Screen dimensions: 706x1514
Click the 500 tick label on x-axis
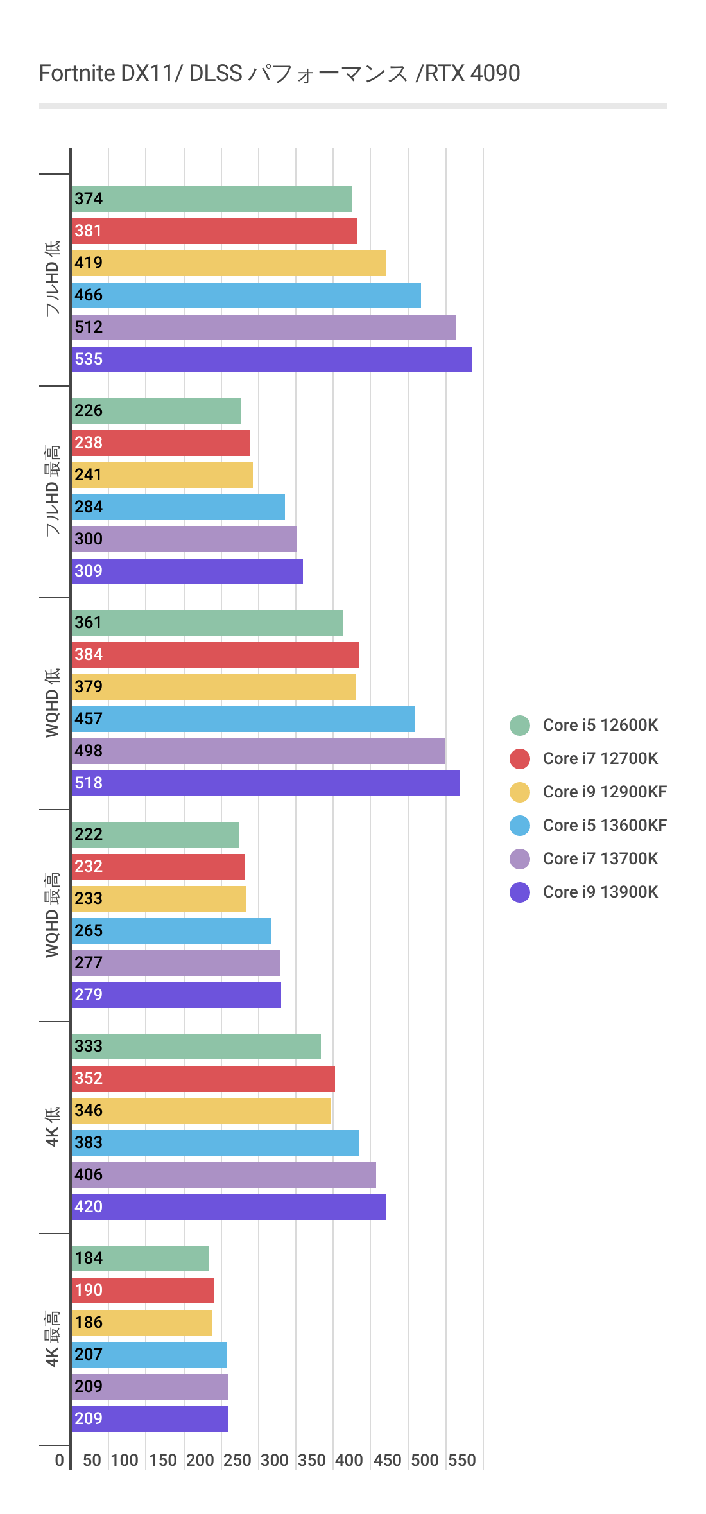[x=425, y=1461]
